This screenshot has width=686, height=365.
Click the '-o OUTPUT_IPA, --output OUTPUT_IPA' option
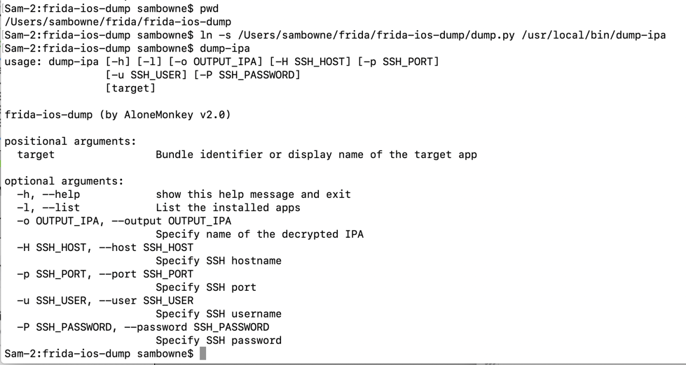tap(124, 221)
